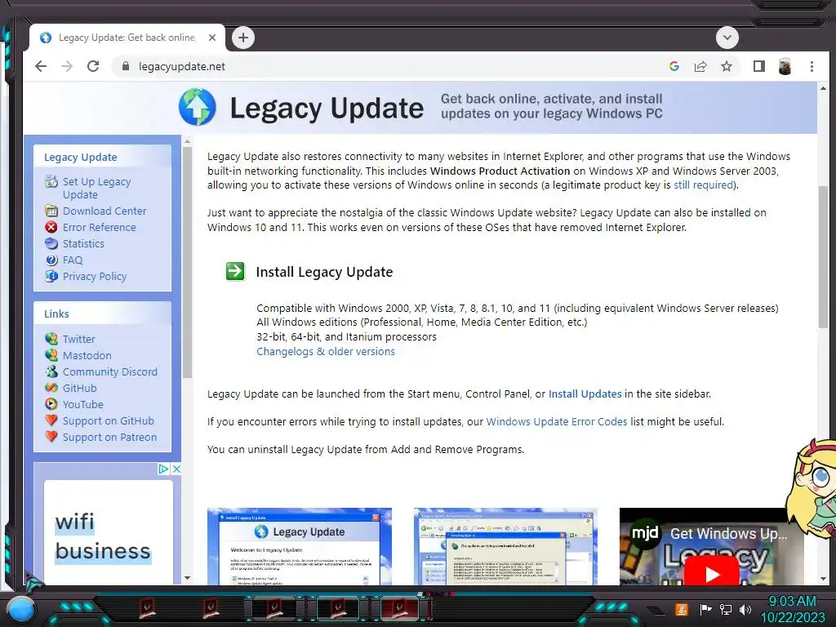Click the AdChoices triangle icon
This screenshot has height=627, width=836.
coord(163,469)
